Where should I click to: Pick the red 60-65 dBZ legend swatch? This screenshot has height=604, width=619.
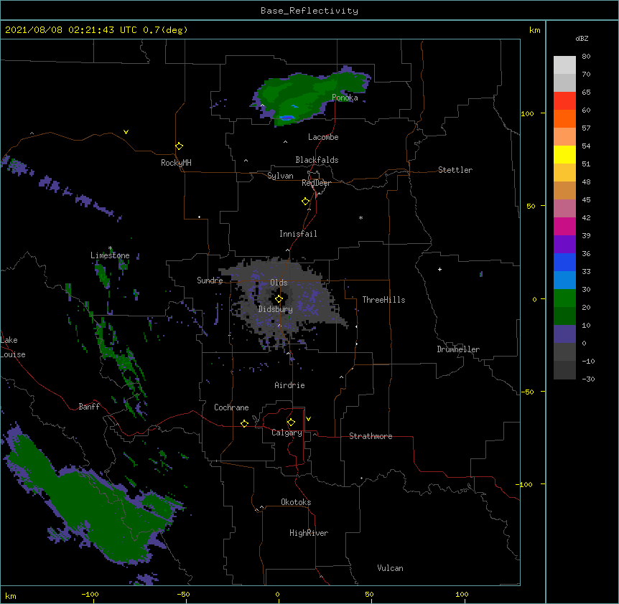click(564, 100)
